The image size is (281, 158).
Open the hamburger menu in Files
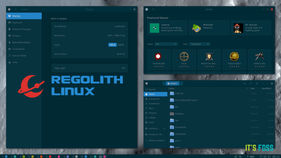coord(257,84)
